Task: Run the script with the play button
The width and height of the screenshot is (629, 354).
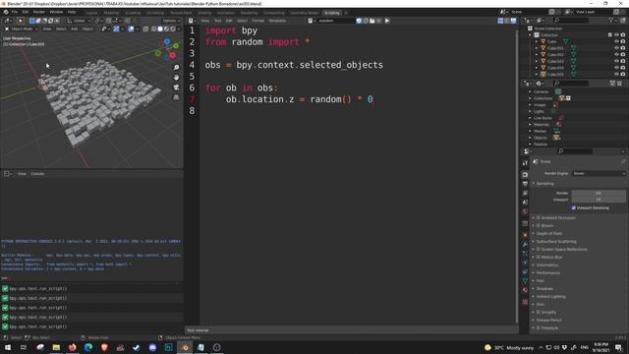Action: 386,21
